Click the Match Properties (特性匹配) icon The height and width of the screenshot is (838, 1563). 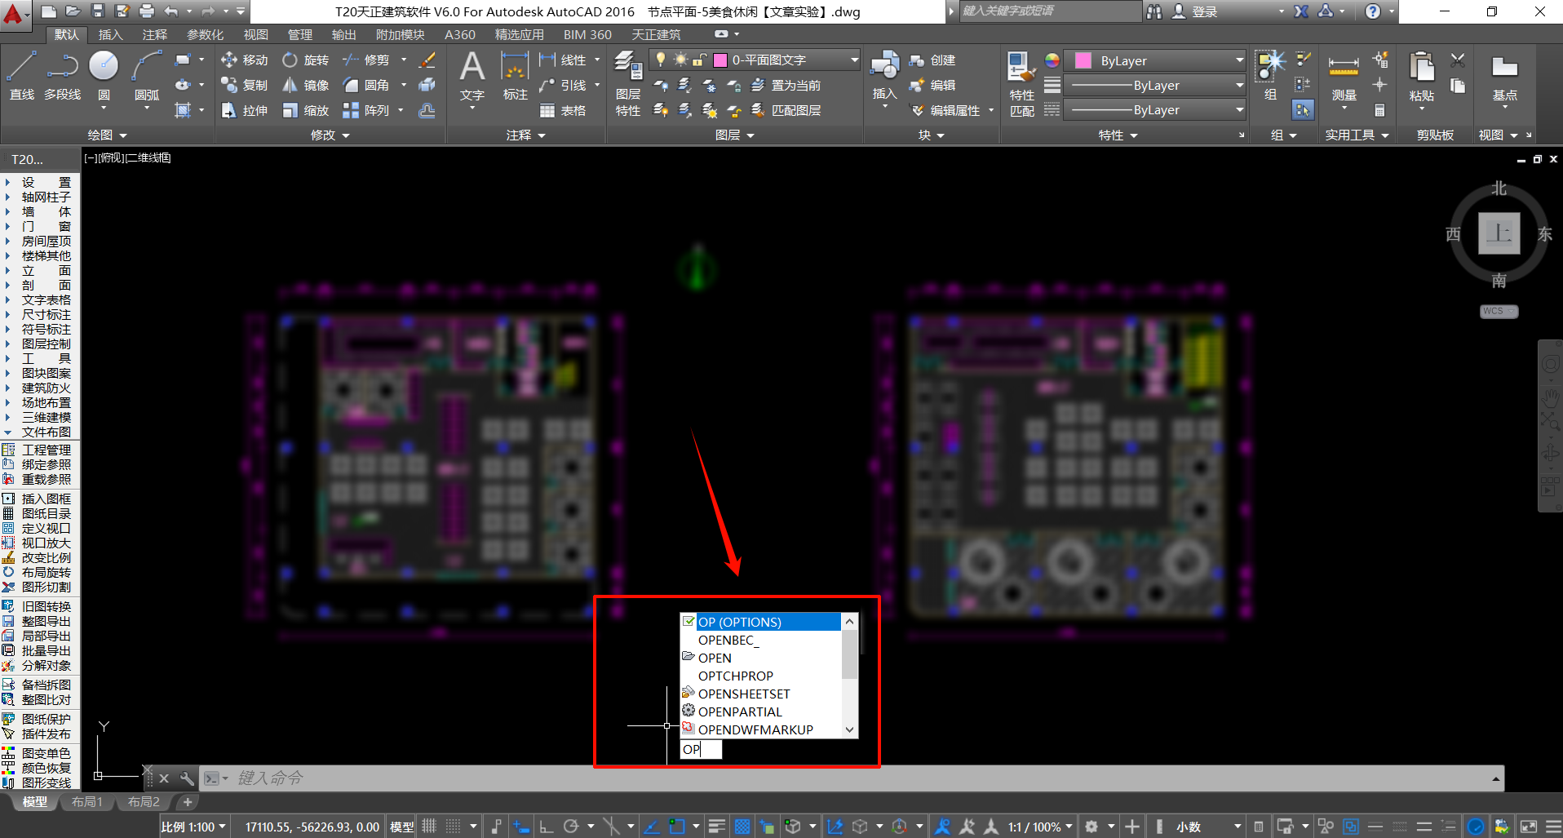tap(1021, 82)
